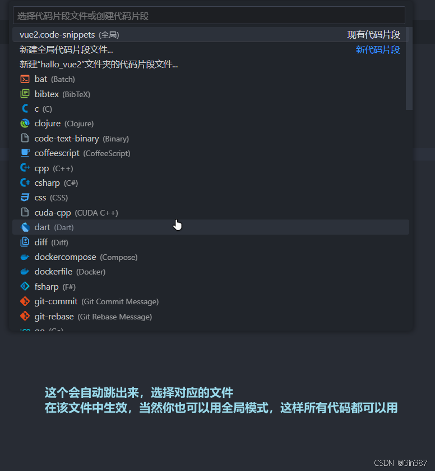This screenshot has height=471, width=435.
Task: Choose the cuda-cpp (CUDA C++) entry
Action: (x=211, y=212)
